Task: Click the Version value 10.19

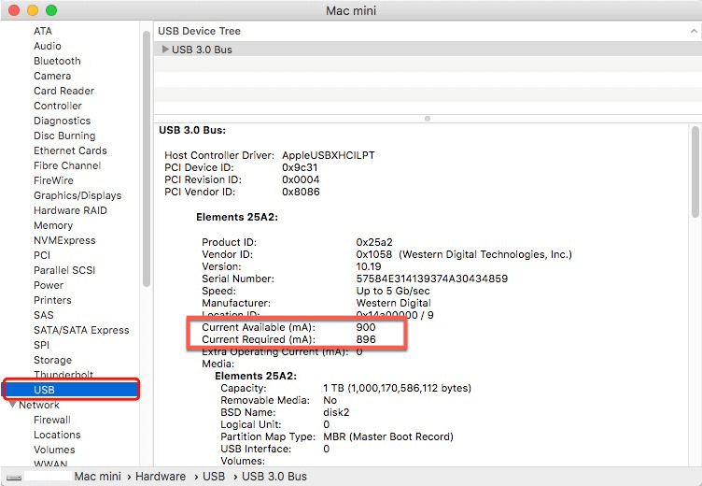Action: click(x=369, y=266)
